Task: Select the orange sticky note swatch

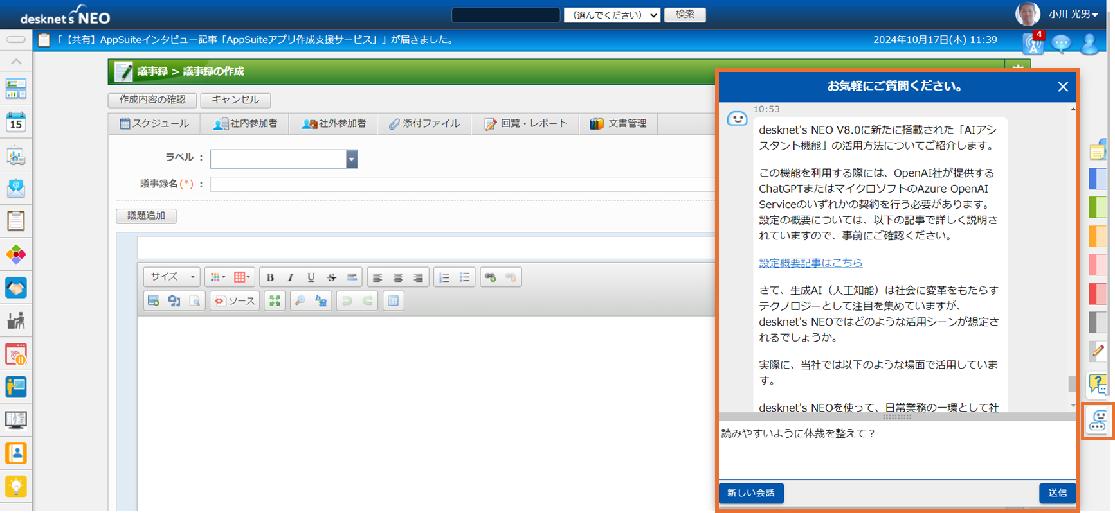Action: click(1097, 236)
